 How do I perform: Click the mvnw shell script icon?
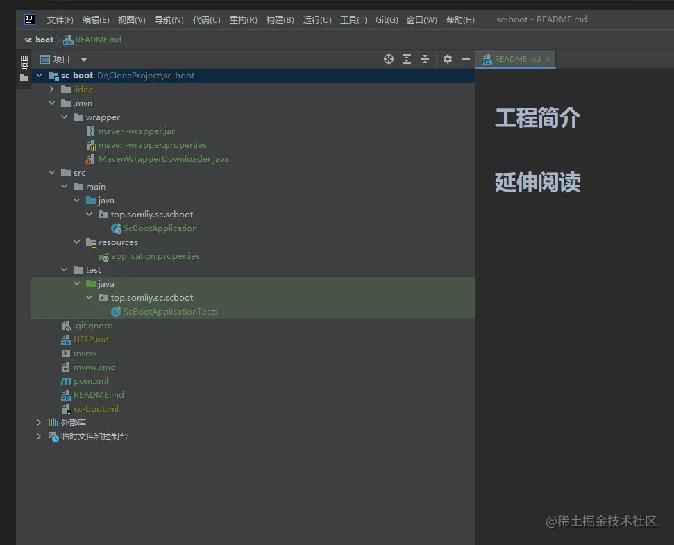pos(66,353)
